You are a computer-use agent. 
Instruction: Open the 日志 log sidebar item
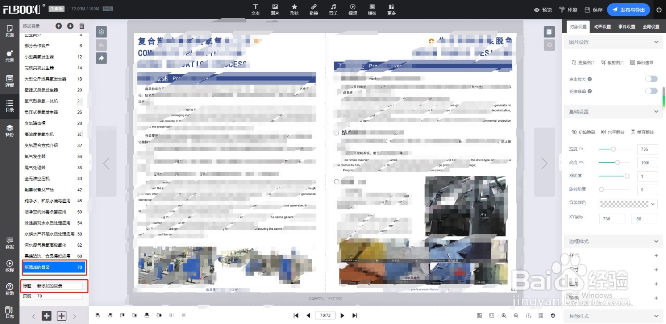pyautogui.click(x=10, y=312)
